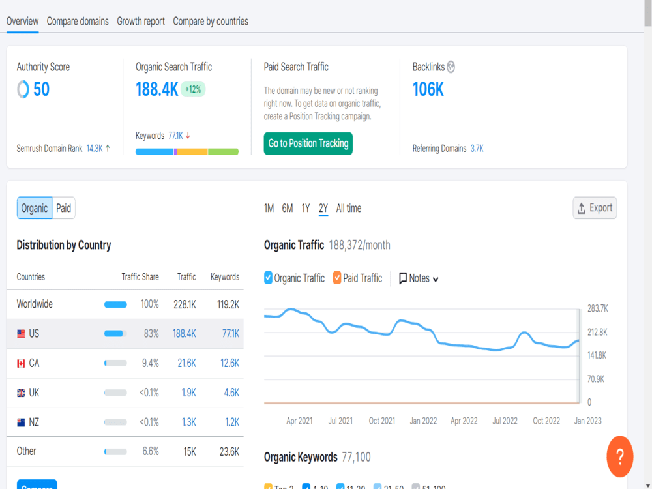Click the 283.7K axis value
This screenshot has height=489, width=652.
coord(597,308)
